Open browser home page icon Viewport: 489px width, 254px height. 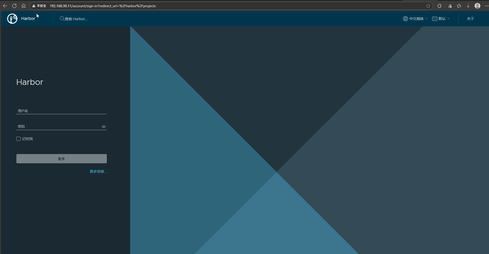pos(24,6)
